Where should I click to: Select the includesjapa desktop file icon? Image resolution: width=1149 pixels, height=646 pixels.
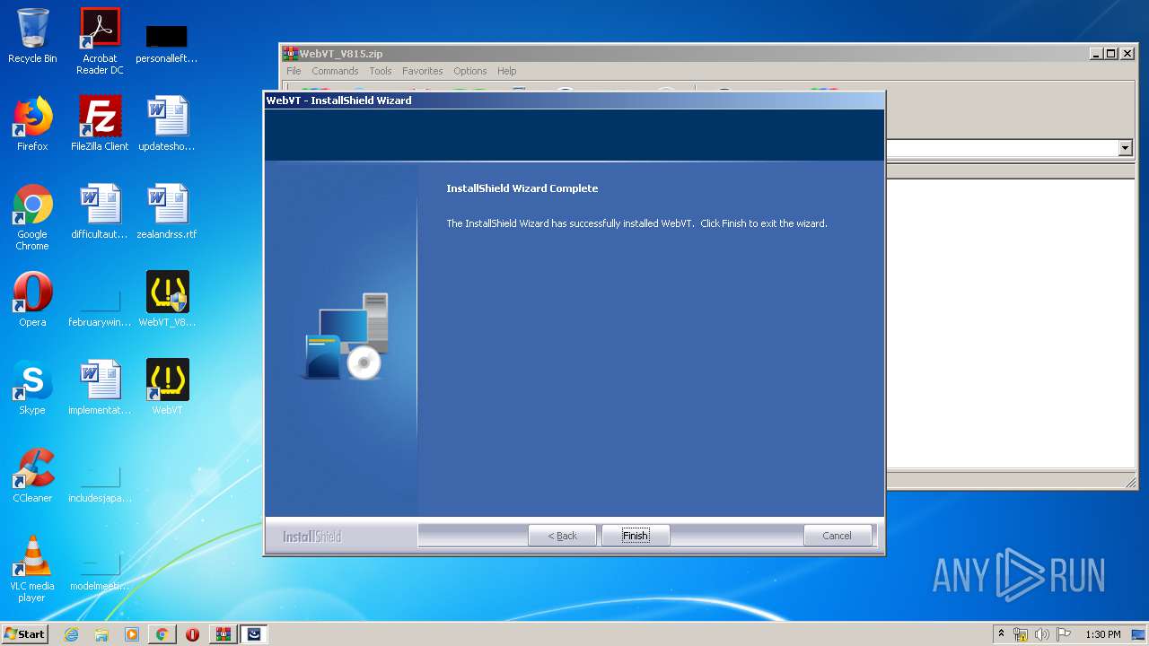pyautogui.click(x=100, y=481)
